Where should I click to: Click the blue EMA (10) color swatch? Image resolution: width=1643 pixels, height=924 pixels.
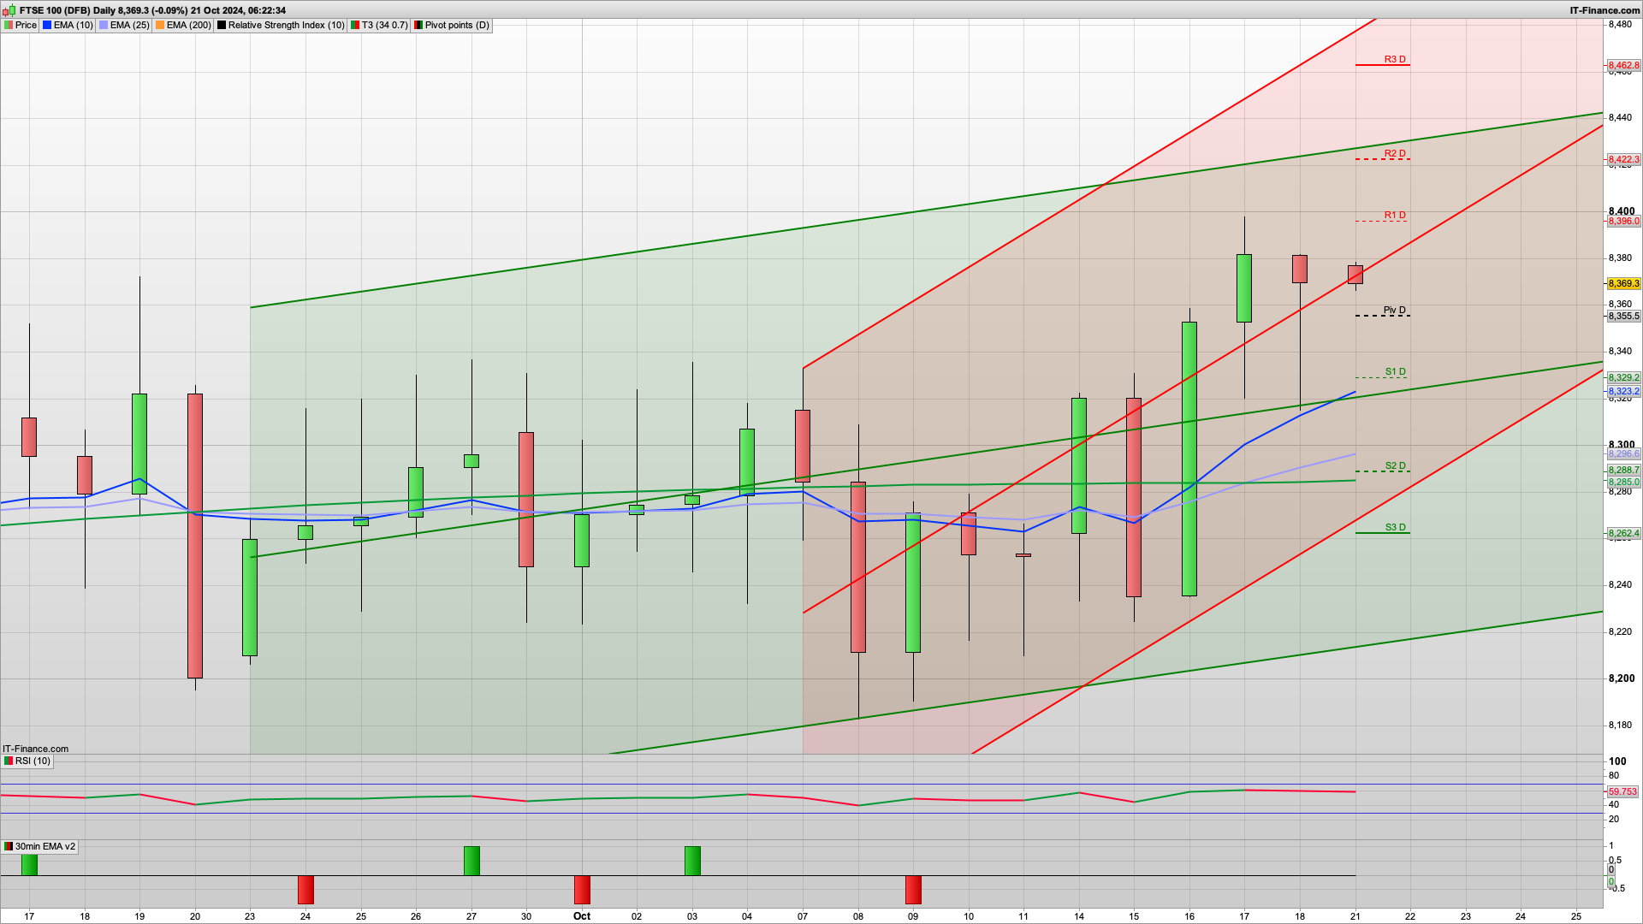(47, 26)
